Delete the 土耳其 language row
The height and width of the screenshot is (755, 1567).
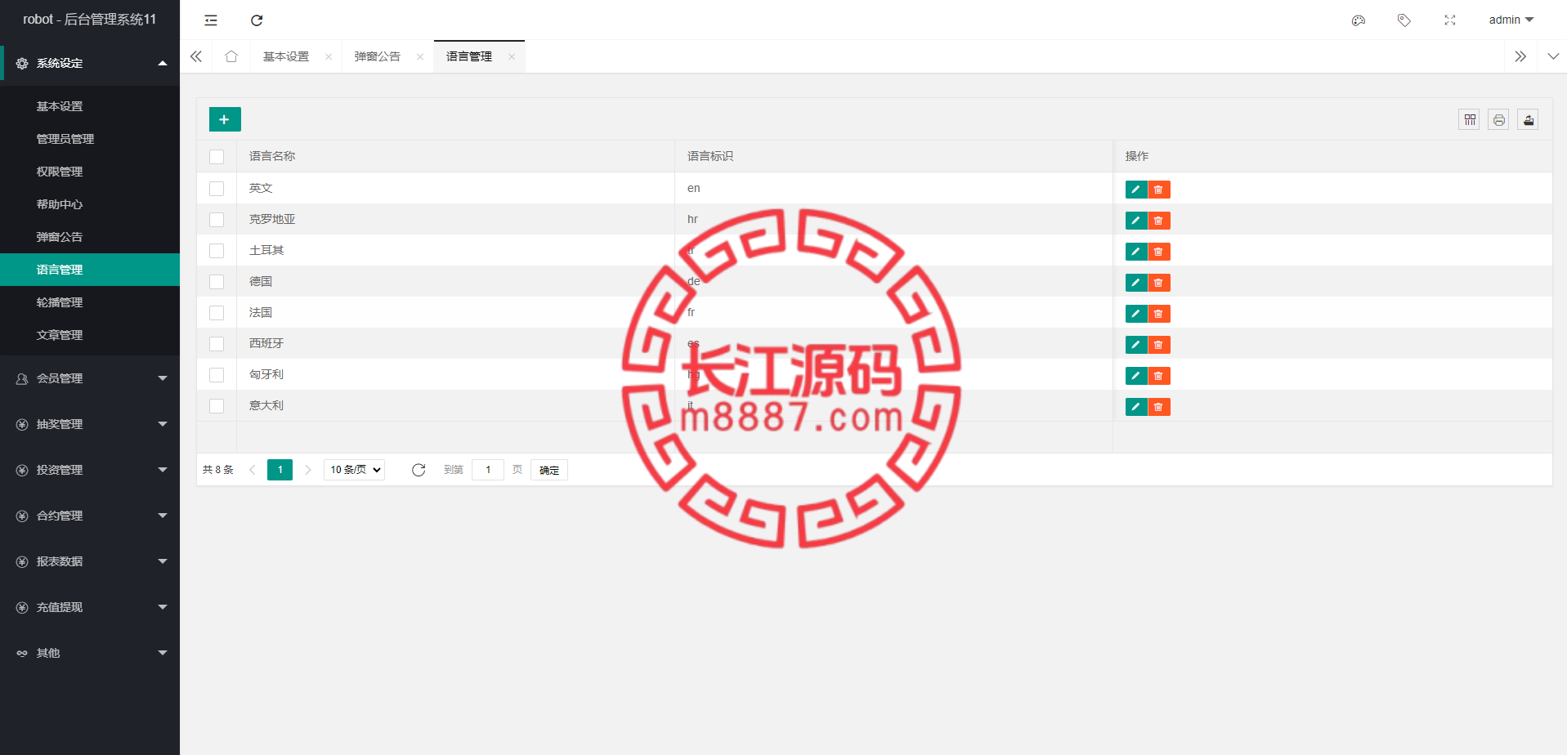click(1159, 252)
